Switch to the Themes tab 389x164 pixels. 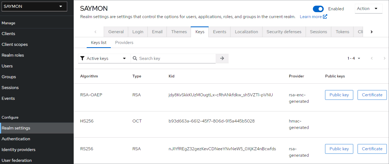click(x=179, y=32)
